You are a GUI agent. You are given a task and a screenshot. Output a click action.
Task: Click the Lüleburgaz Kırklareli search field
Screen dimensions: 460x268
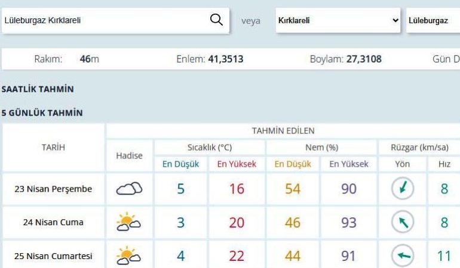pyautogui.click(x=105, y=20)
